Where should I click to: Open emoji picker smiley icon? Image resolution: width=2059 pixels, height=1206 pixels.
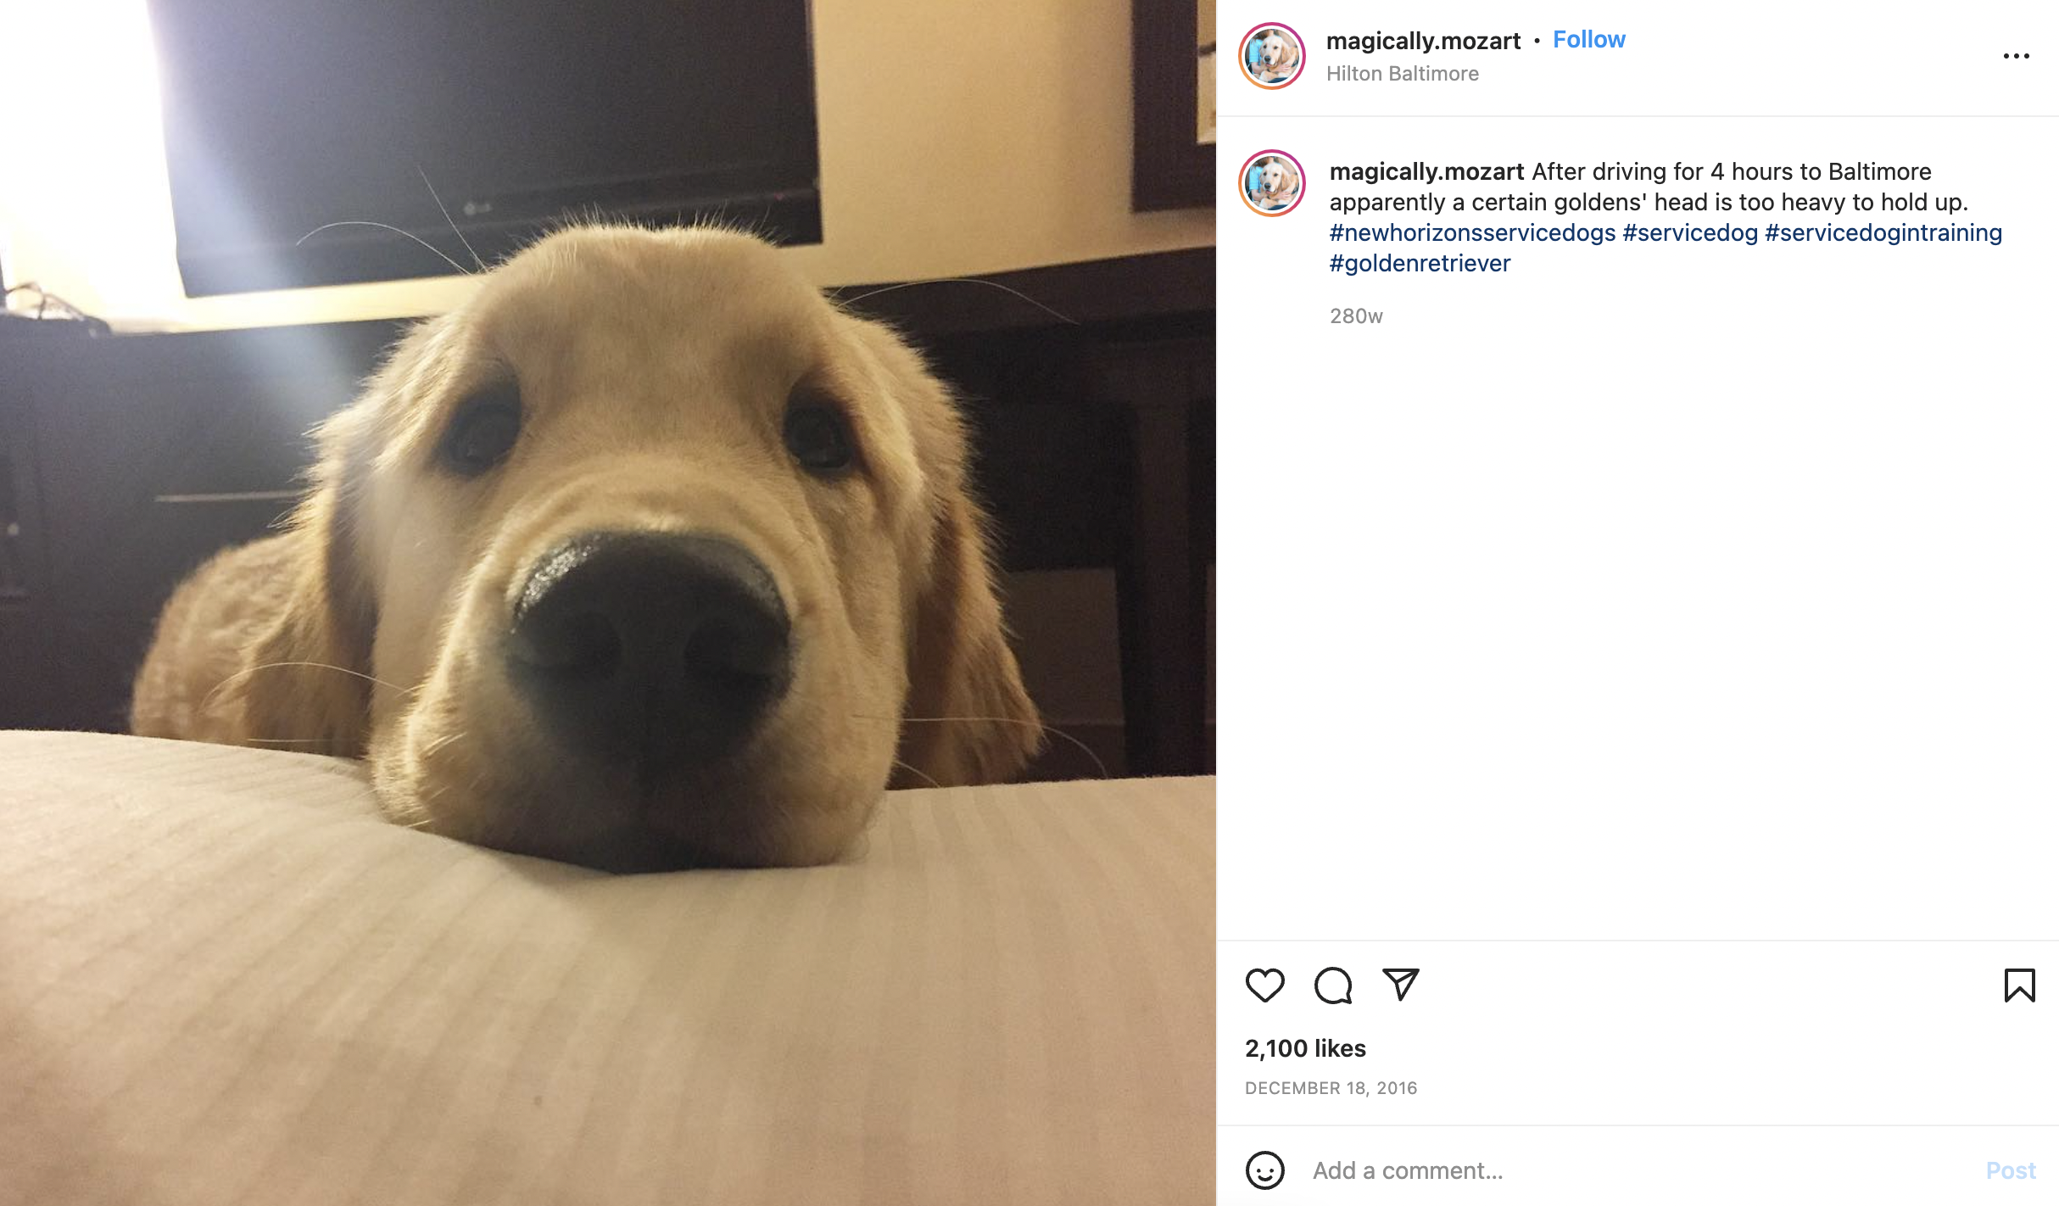pos(1264,1170)
